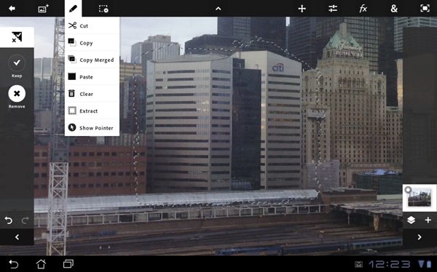437x272 pixels.
Task: Open the selection settings marquee icon
Action: tap(103, 9)
